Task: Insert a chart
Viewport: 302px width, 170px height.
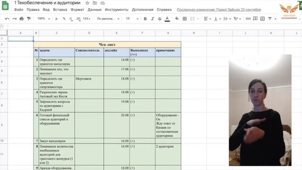Action: coord(262,19)
